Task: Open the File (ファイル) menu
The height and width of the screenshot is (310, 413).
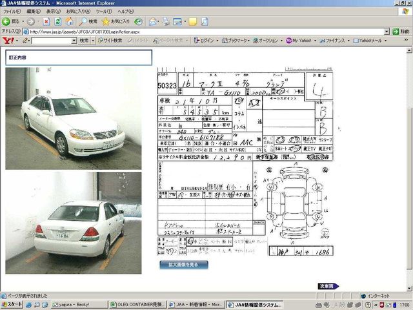Action: pos(12,12)
